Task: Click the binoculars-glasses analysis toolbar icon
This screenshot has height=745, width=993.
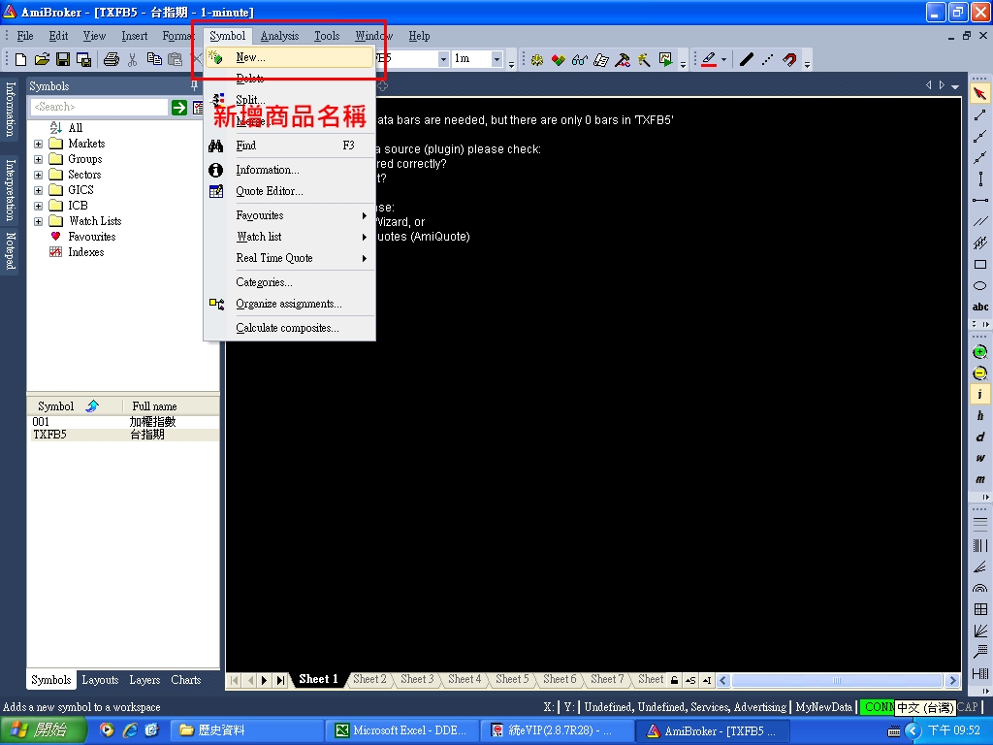Action: pos(580,59)
